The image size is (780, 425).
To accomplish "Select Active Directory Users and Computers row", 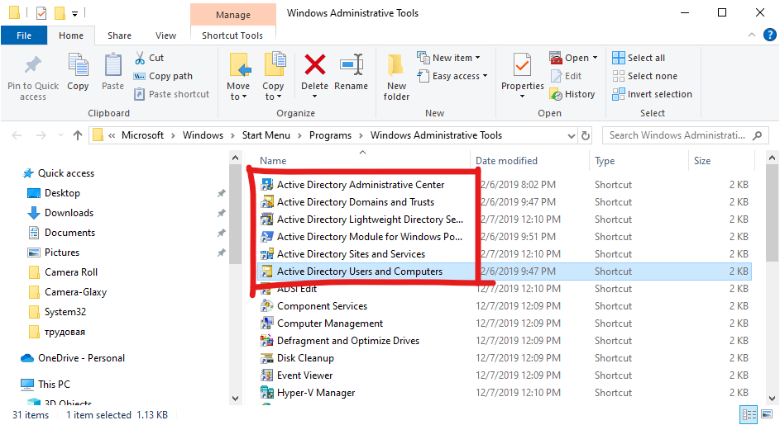I will click(504, 271).
